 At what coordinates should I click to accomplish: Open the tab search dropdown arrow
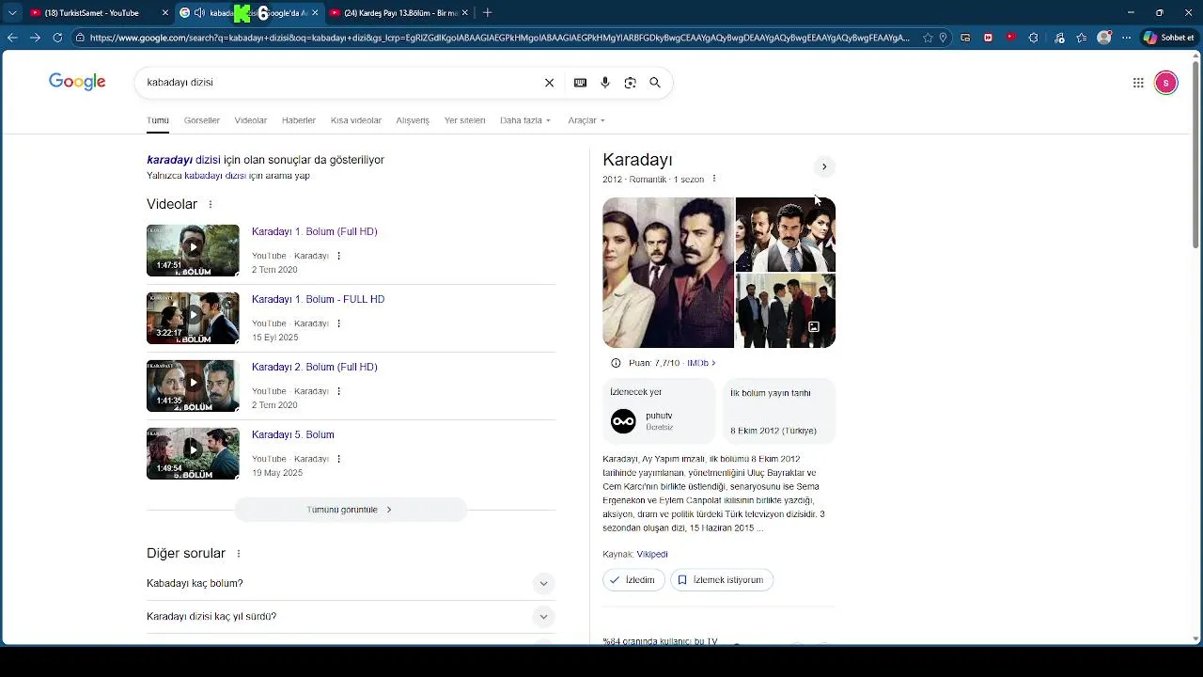[x=12, y=13]
